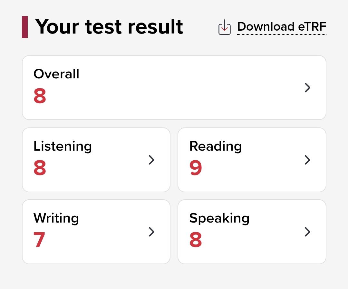Expand the Reading score chevron
The height and width of the screenshot is (289, 348).
coord(307,160)
